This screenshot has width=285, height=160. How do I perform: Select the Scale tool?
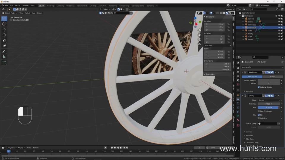(4, 40)
